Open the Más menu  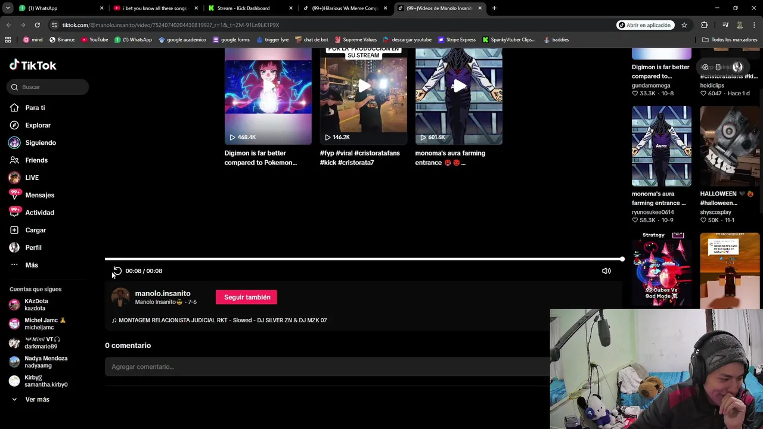24,265
